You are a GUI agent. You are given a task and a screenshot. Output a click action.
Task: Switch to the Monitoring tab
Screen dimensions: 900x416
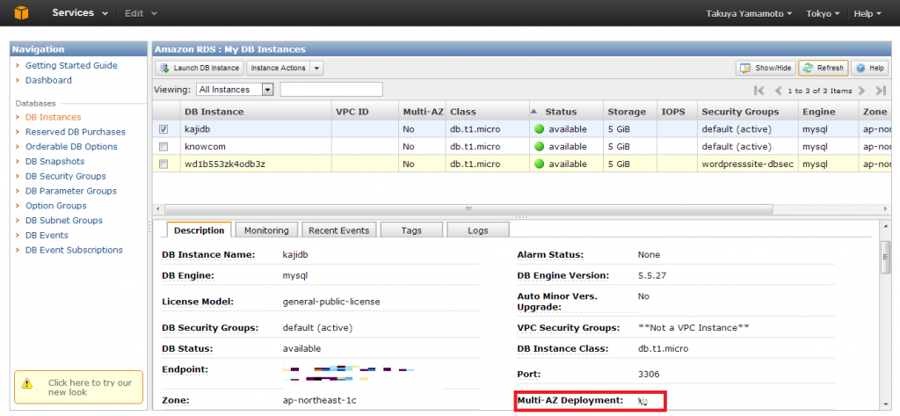point(266,230)
